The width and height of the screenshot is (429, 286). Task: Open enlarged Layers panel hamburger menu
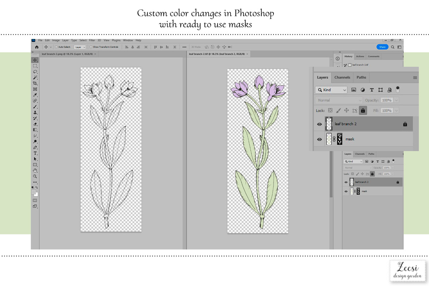coord(415,77)
